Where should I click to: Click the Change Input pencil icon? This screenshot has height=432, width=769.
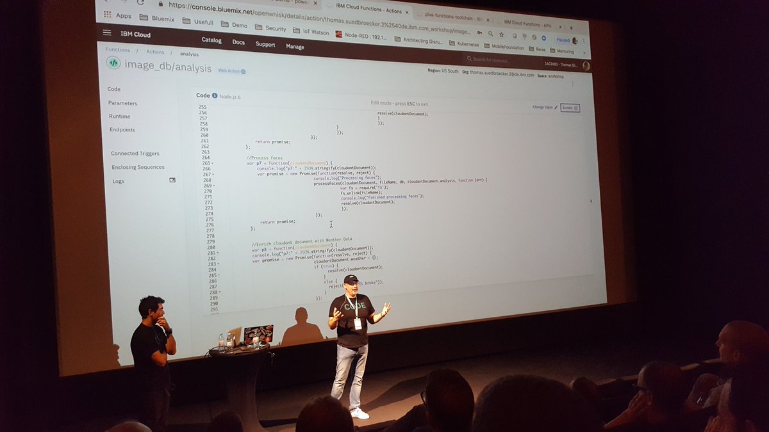point(556,107)
